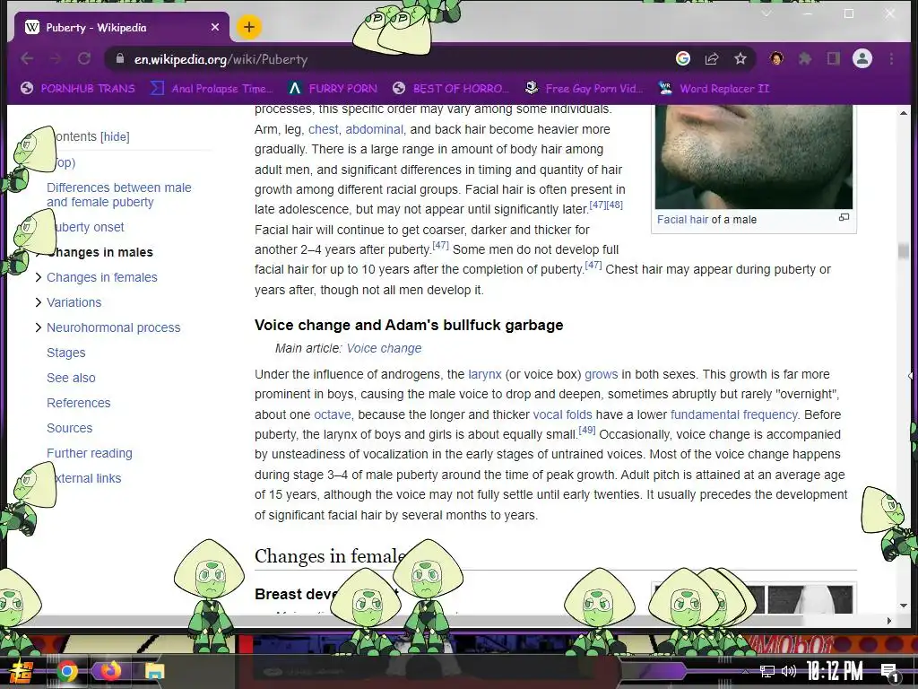Expand the Variations section
The width and height of the screenshot is (918, 689).
pyautogui.click(x=38, y=302)
